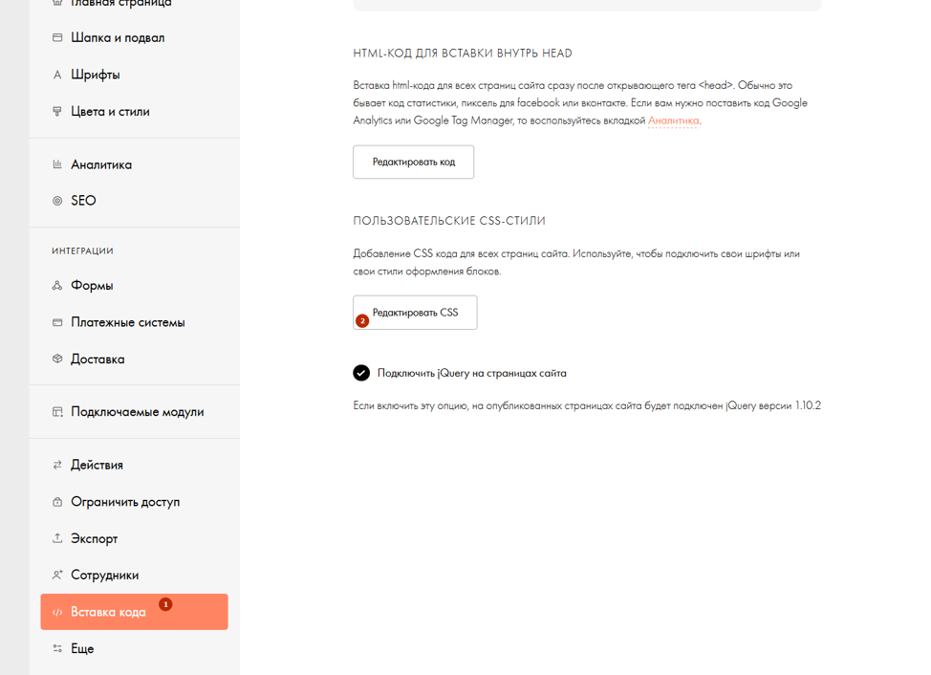Click the Вставка кода code icon
This screenshot has width=931, height=675.
click(57, 612)
